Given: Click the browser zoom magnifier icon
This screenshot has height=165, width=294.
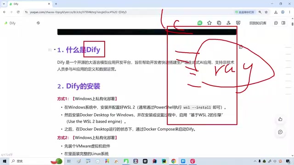Looking at the screenshot, I should pos(260,12).
